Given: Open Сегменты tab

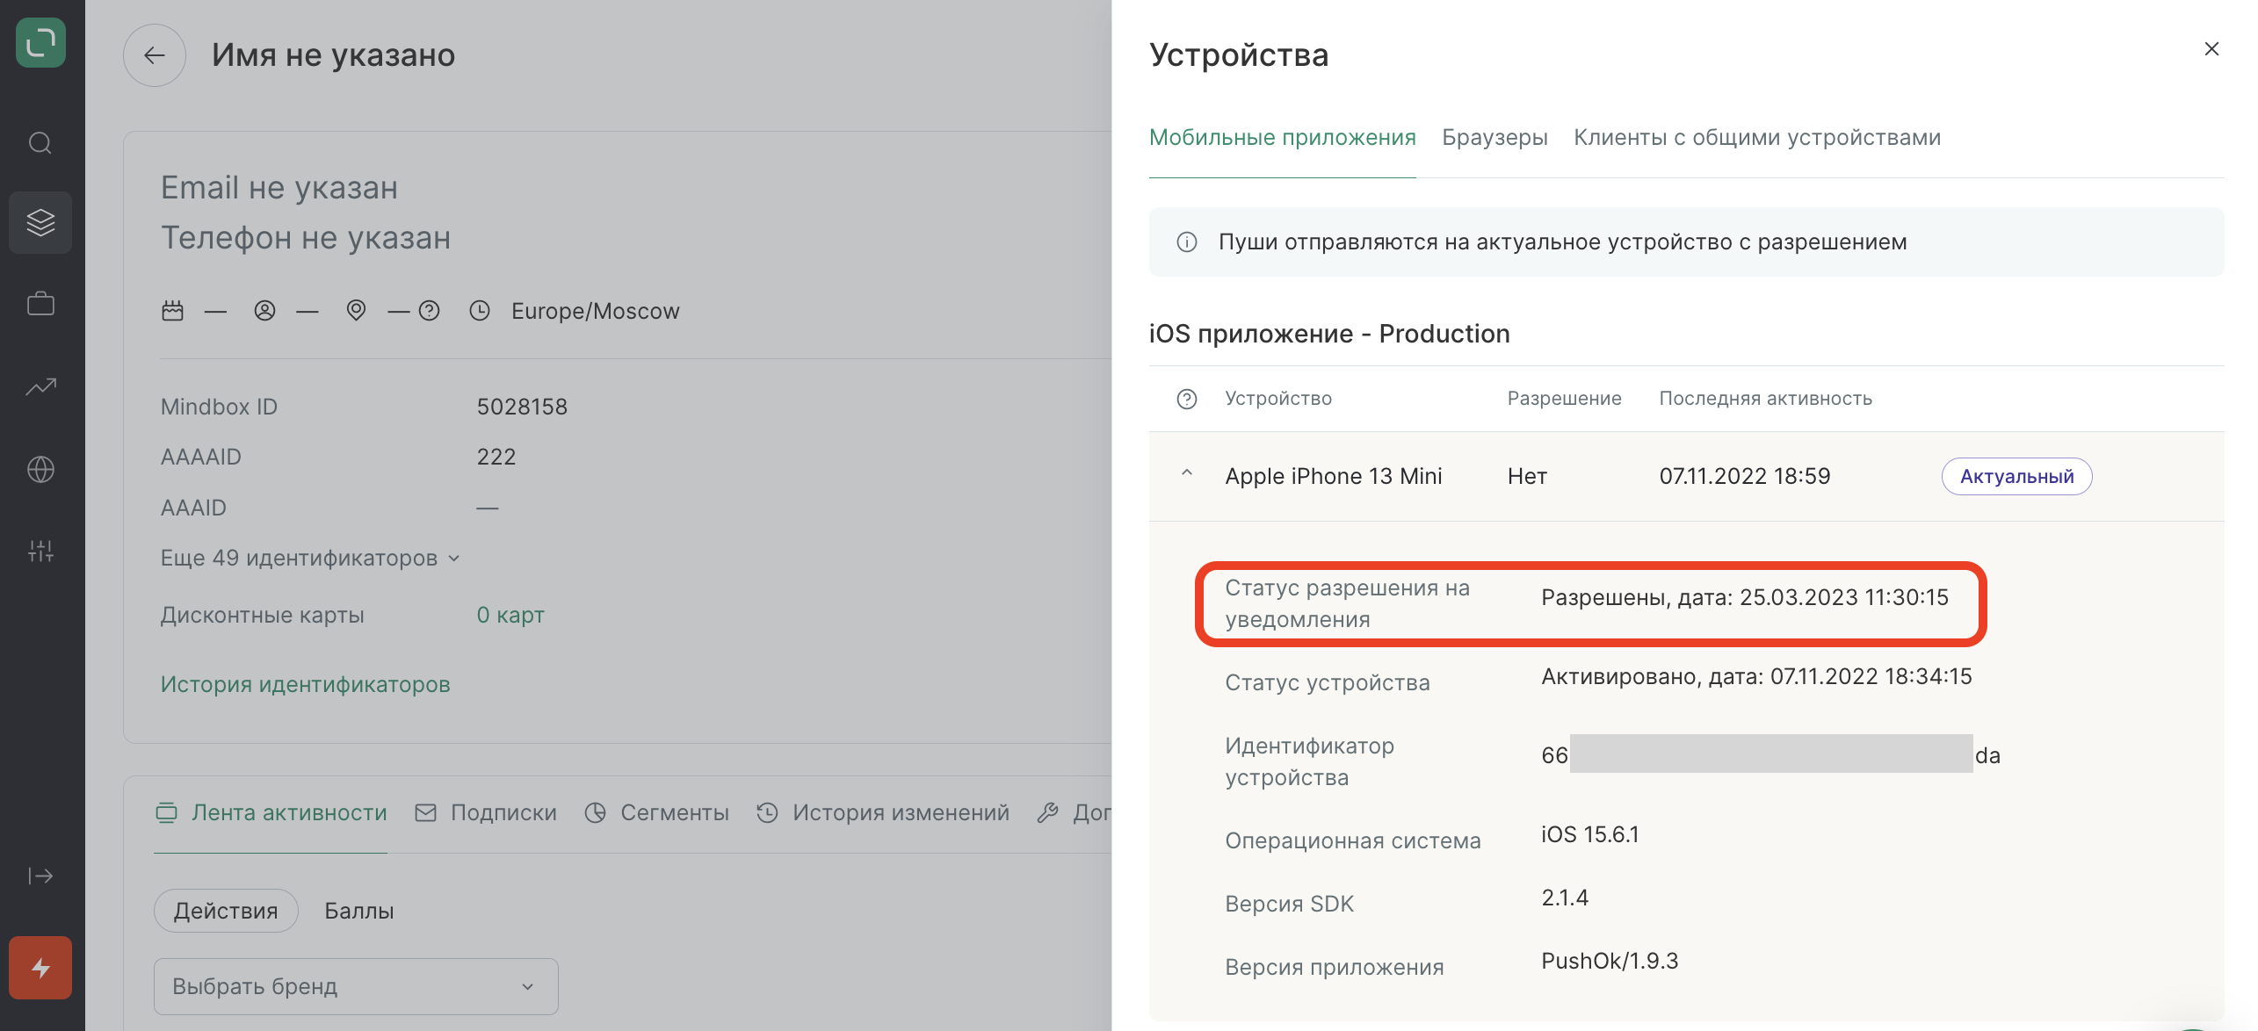Looking at the screenshot, I should [657, 813].
